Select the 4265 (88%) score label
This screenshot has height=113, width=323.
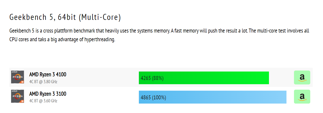click(x=152, y=78)
